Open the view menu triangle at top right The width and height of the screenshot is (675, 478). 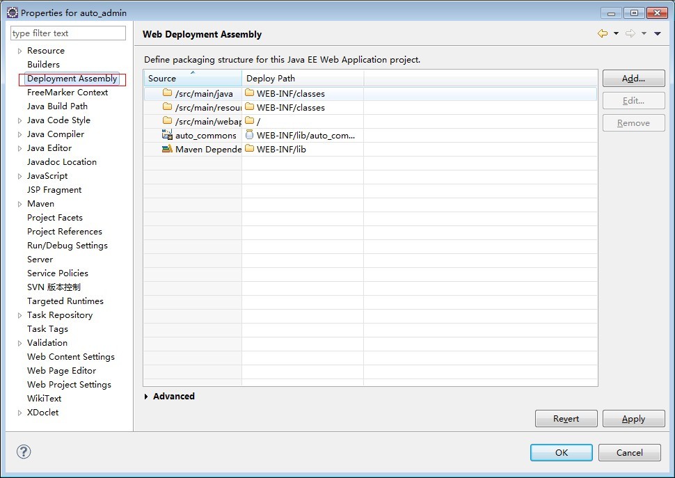[658, 33]
